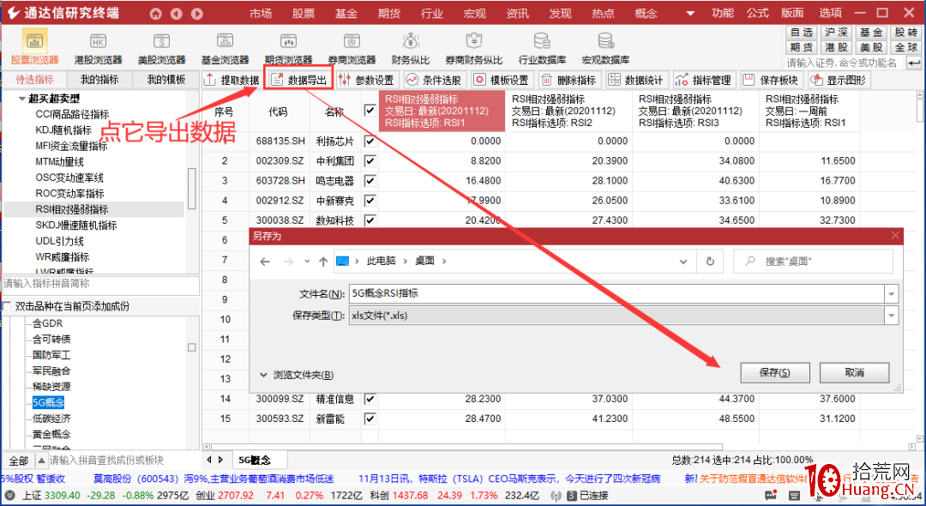Screen dimensions: 926x506
Task: Launch the 基金浏览器 fund browser
Action: click(225, 48)
